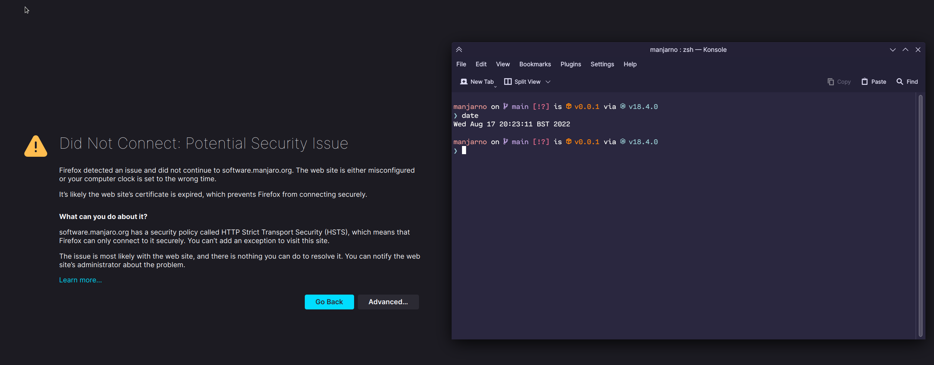The width and height of the screenshot is (934, 365).
Task: Click the Copy icon in Konsole toolbar
Action: coord(831,82)
